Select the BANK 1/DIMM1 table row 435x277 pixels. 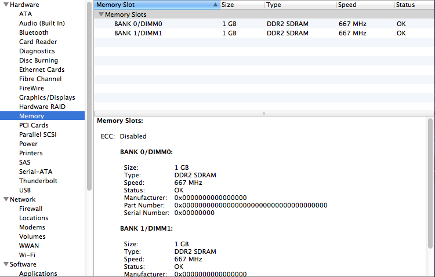pos(264,33)
